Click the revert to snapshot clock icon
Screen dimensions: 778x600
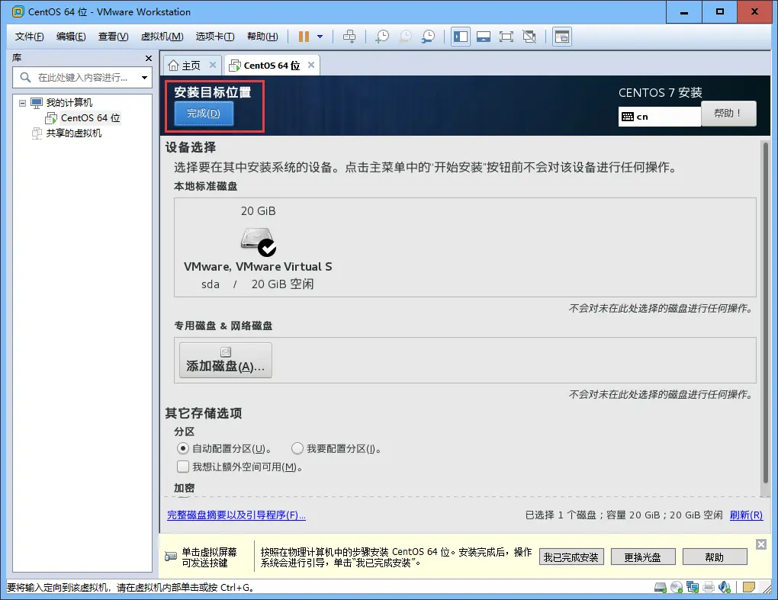pyautogui.click(x=405, y=36)
